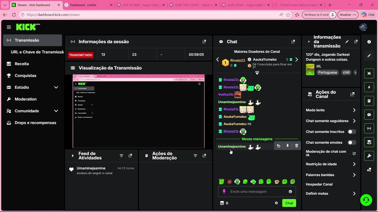Open chat settings gear icon
The width and height of the screenshot is (378, 212).
(276, 203)
